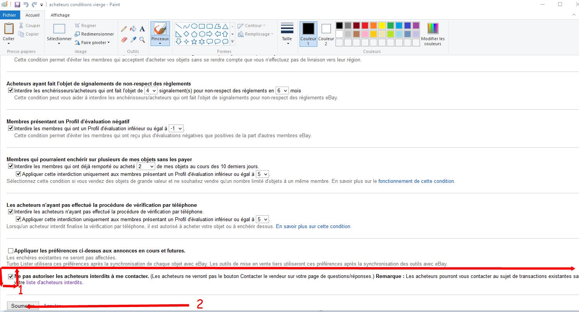
Task: Expand the shapes gallery more arrow
Action: tap(232, 41)
